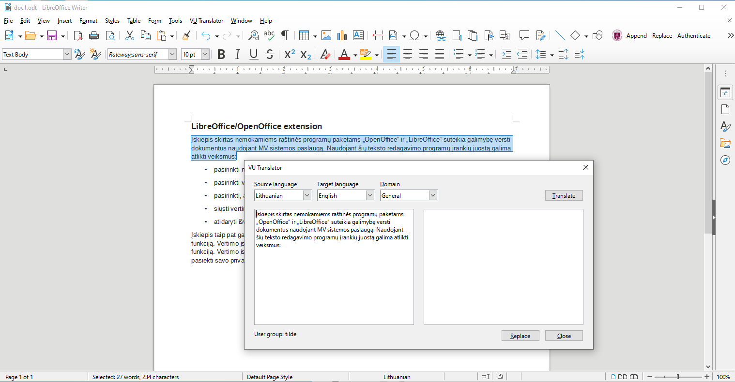Click Append in toolbar
Image resolution: width=735 pixels, height=382 pixels.
(637, 35)
